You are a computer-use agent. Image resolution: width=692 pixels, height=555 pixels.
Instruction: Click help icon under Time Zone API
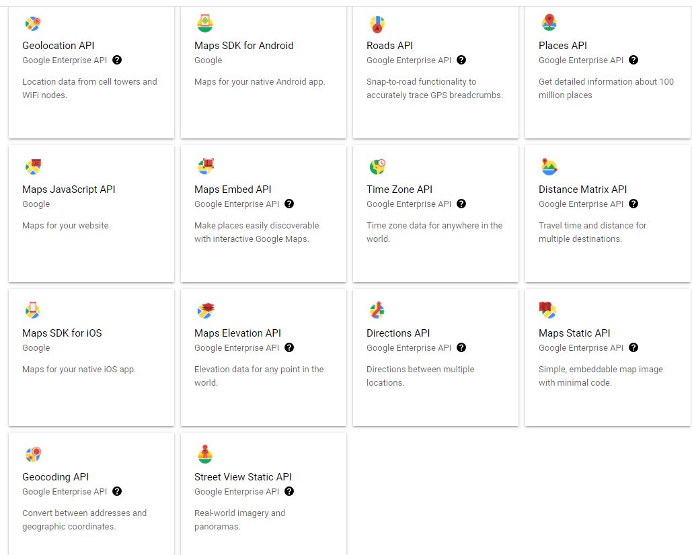coord(461,204)
